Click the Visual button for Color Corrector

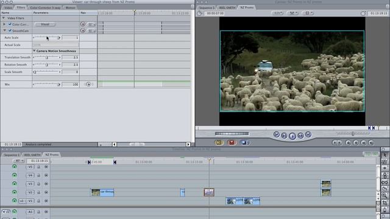[45, 24]
